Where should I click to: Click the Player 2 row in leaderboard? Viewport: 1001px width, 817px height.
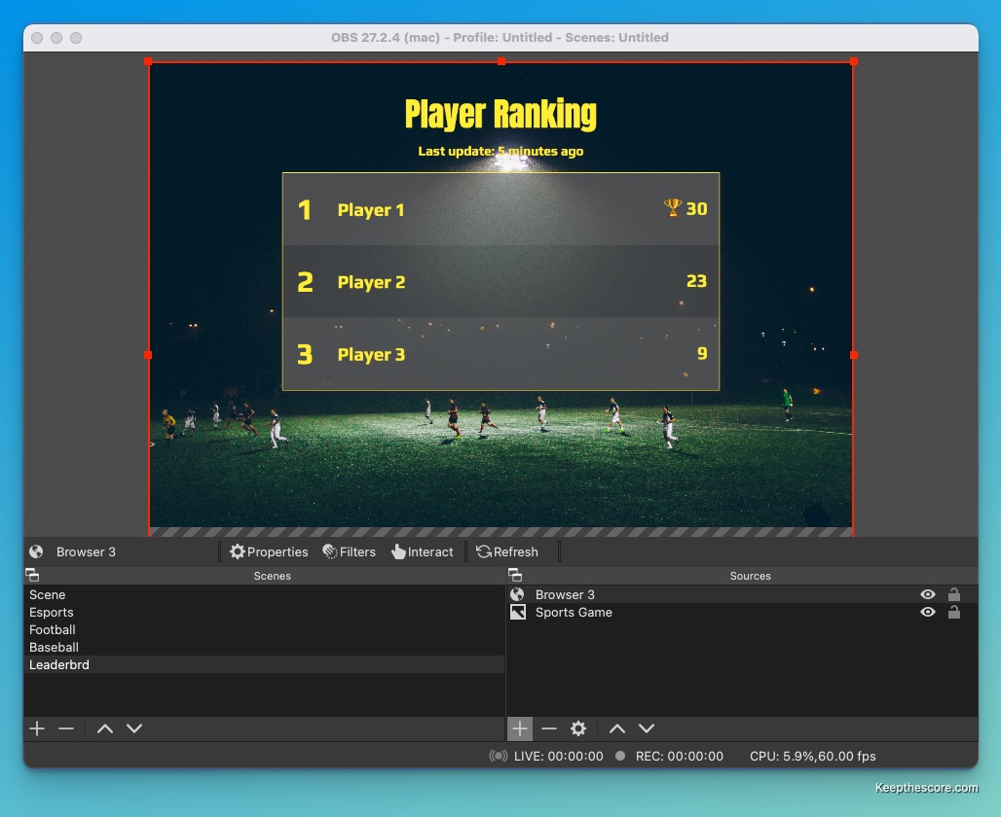pyautogui.click(x=501, y=281)
